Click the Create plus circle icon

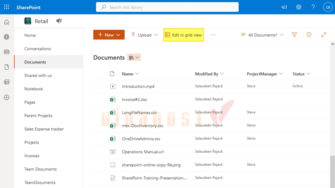(7, 97)
